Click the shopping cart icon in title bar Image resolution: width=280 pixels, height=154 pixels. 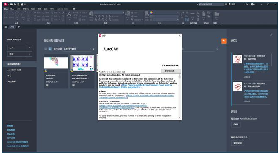(247, 4)
